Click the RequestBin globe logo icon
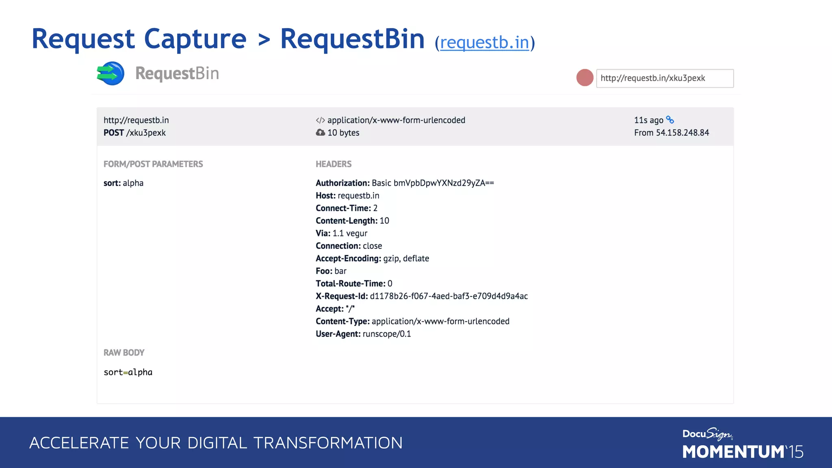This screenshot has height=468, width=832. 111,74
